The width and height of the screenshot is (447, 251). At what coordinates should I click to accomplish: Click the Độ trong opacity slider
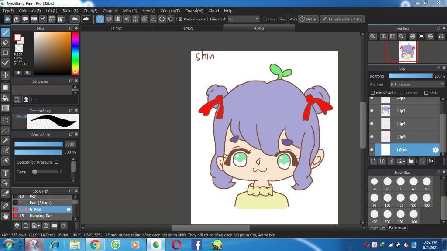point(410,76)
